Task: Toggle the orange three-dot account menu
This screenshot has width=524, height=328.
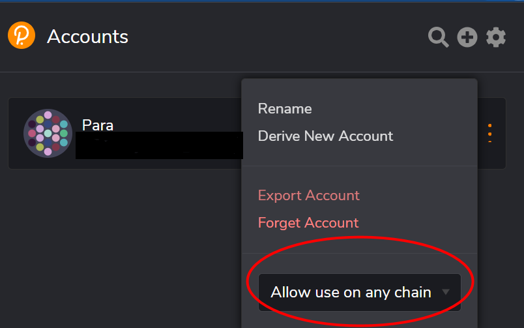Action: pos(489,133)
